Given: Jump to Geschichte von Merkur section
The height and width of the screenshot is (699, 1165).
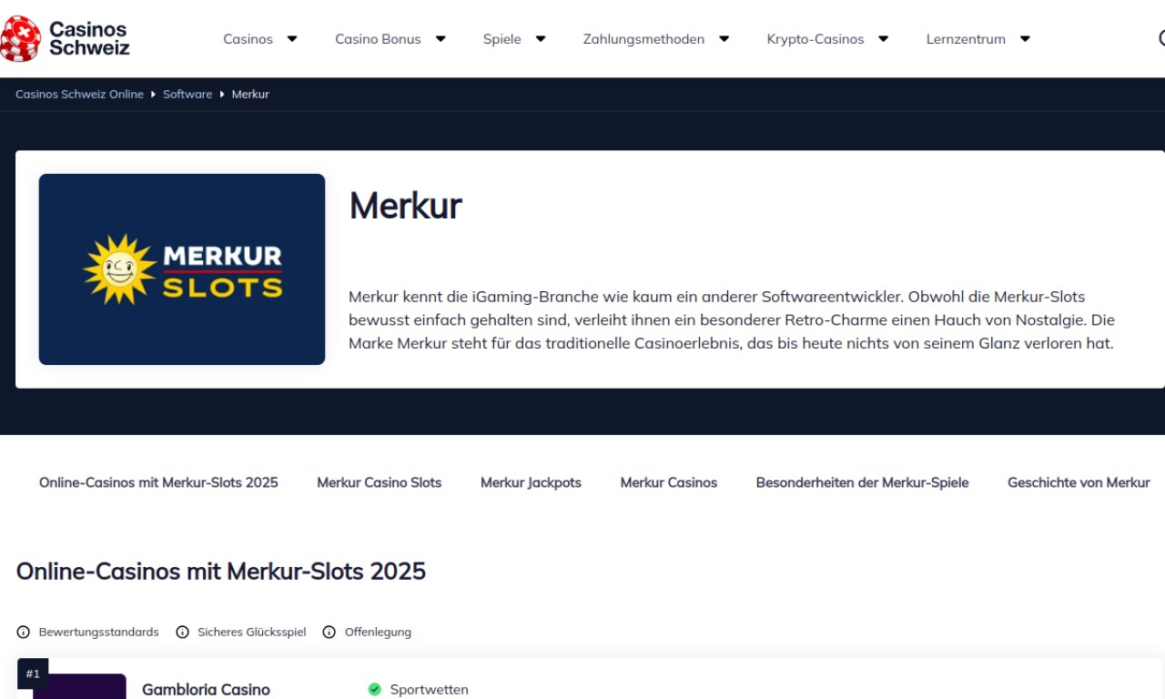Looking at the screenshot, I should click(x=1079, y=482).
